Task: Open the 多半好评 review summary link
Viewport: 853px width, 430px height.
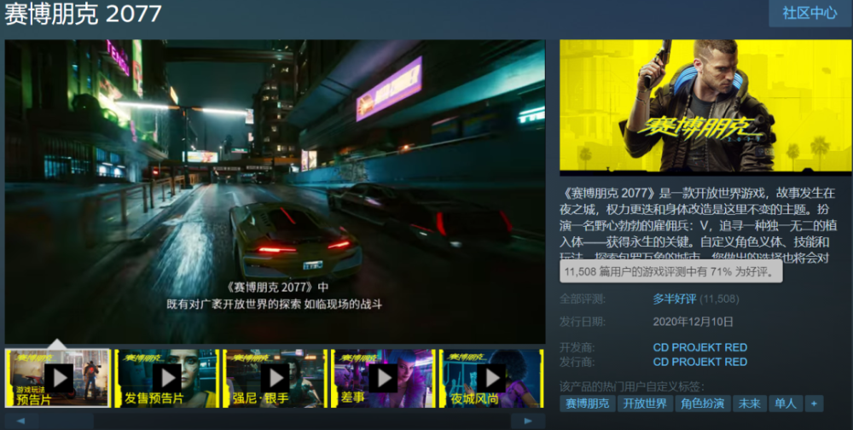Action: click(675, 299)
